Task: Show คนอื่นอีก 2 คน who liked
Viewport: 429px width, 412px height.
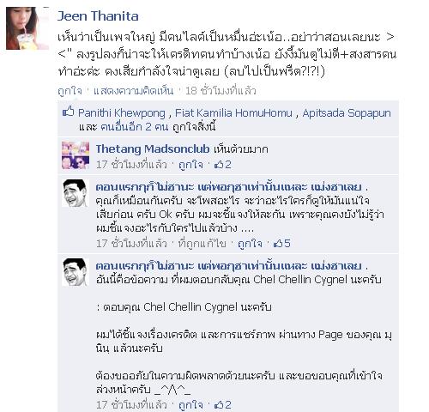Action: (134, 127)
